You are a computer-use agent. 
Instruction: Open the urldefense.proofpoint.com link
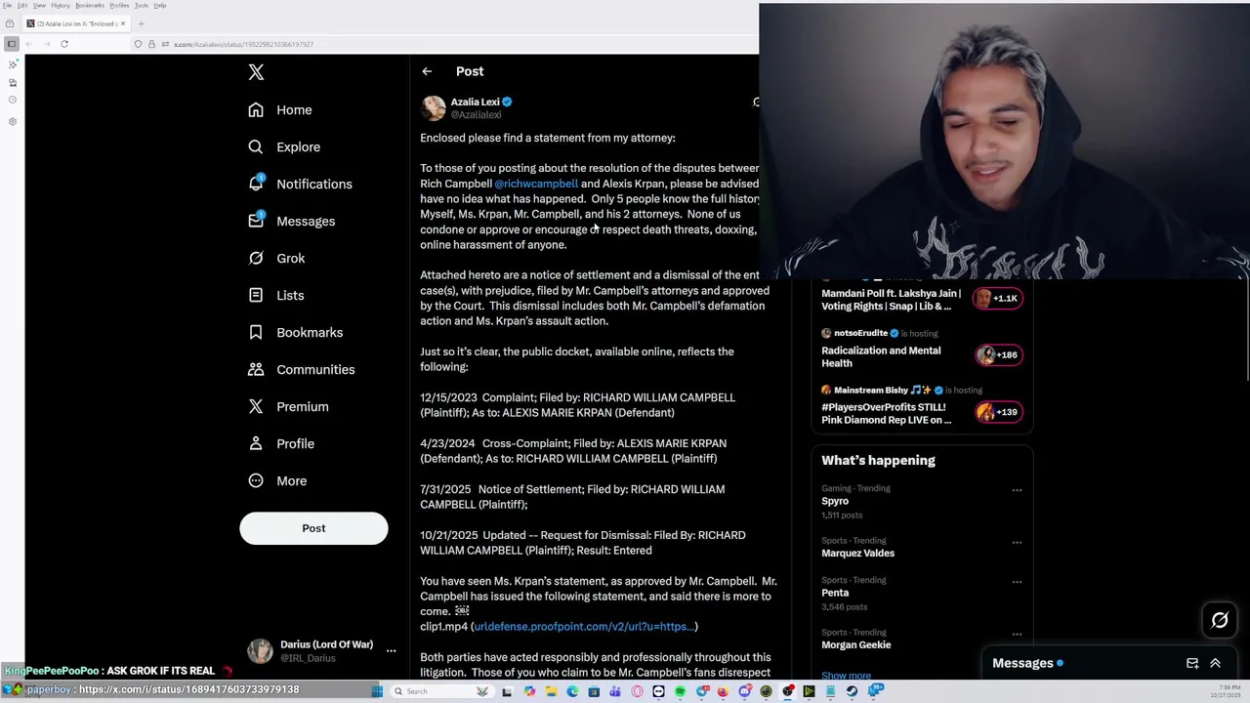pos(584,627)
